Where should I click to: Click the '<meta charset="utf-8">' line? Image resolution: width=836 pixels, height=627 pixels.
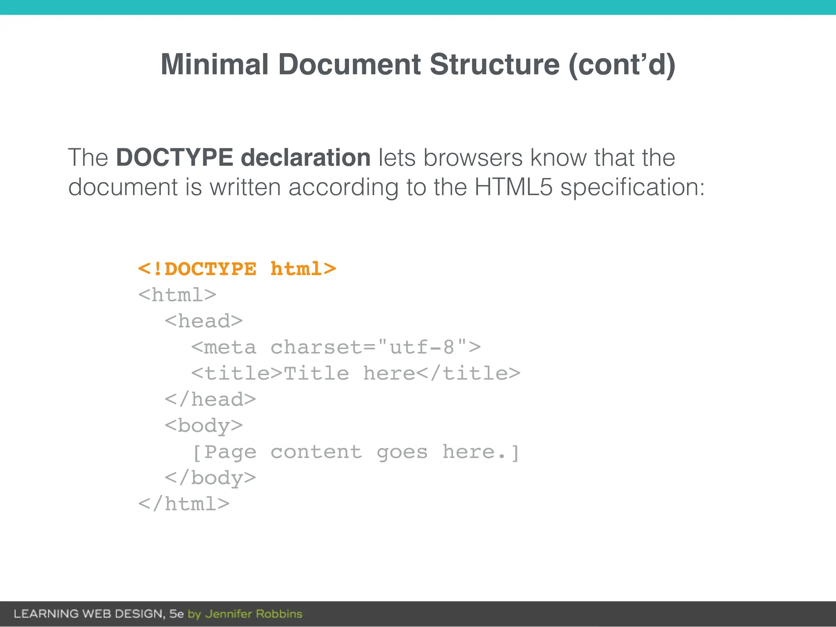coord(336,347)
